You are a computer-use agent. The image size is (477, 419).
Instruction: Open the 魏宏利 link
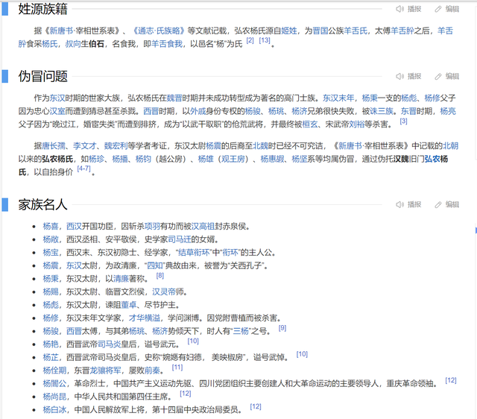click(x=116, y=146)
